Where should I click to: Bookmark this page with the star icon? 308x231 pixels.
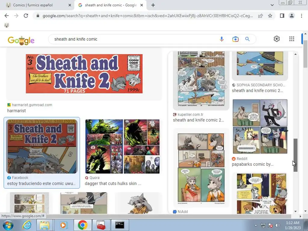(x=270, y=16)
